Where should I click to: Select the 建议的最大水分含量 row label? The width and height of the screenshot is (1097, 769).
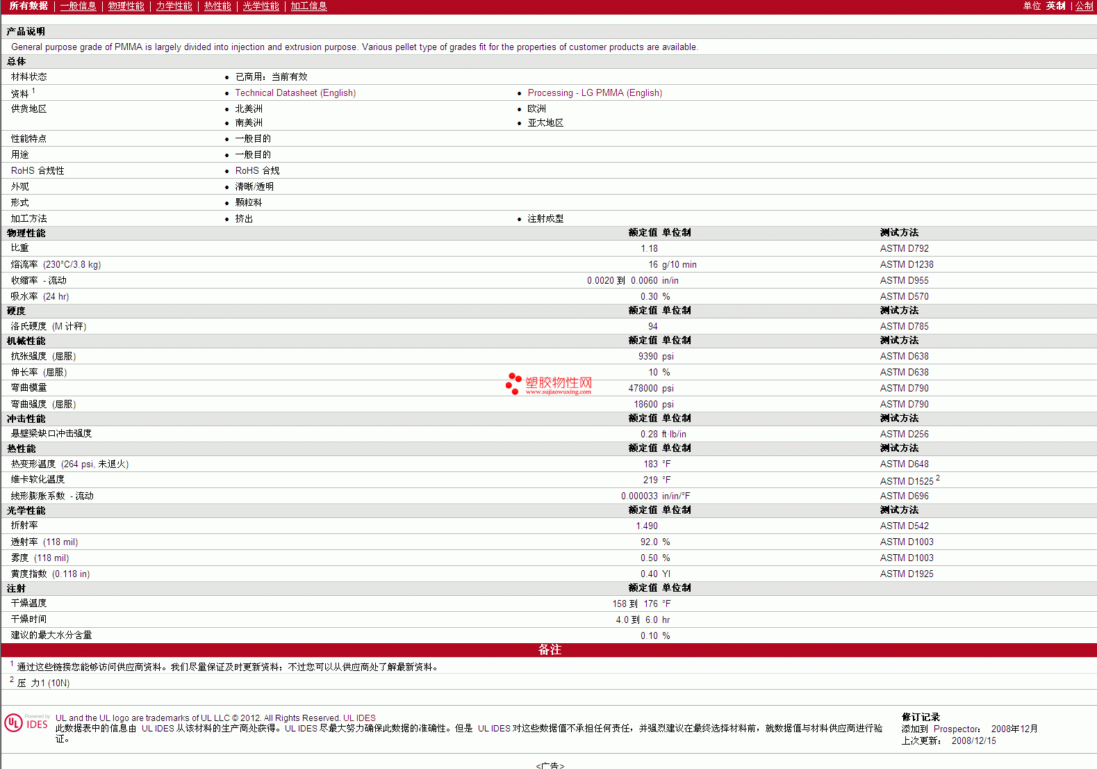pyautogui.click(x=51, y=636)
